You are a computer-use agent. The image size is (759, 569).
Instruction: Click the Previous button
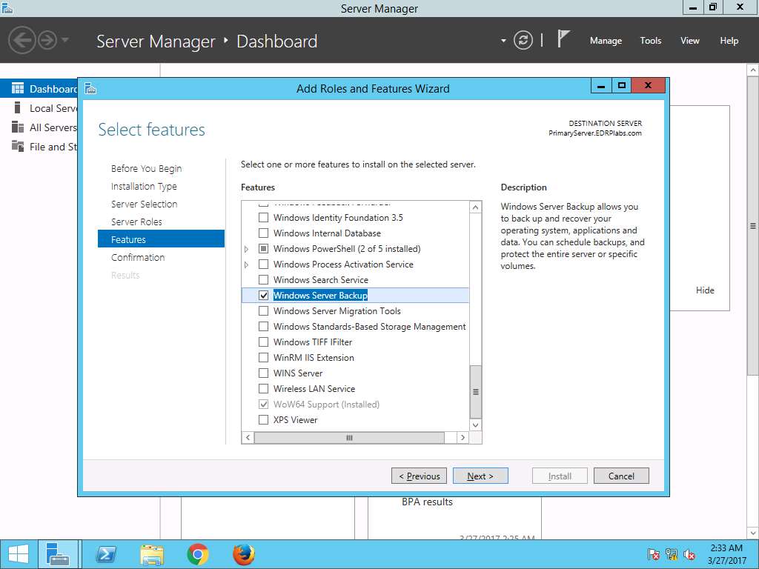point(420,476)
